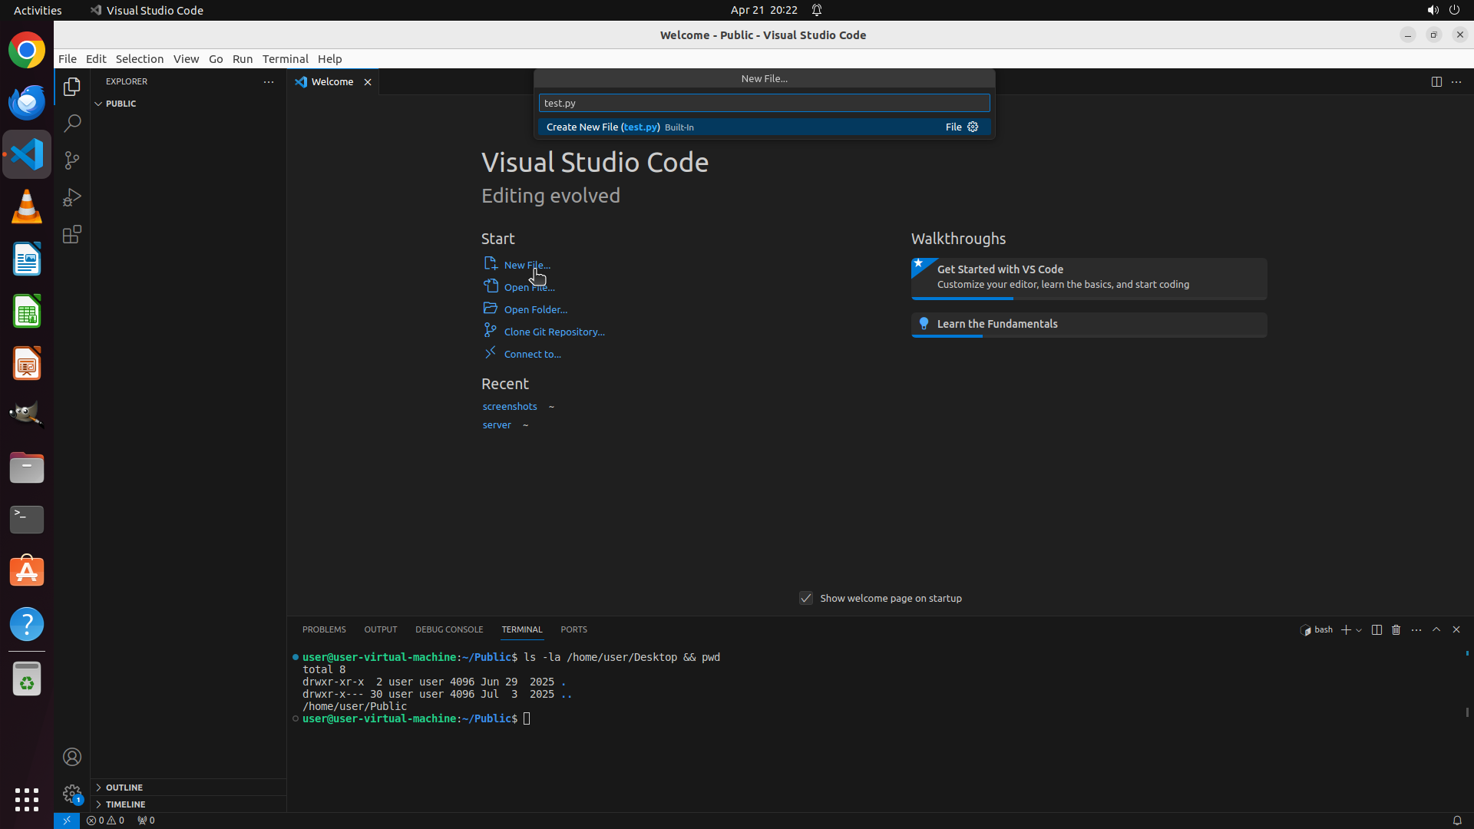Click the Accounts icon

pos(72,757)
